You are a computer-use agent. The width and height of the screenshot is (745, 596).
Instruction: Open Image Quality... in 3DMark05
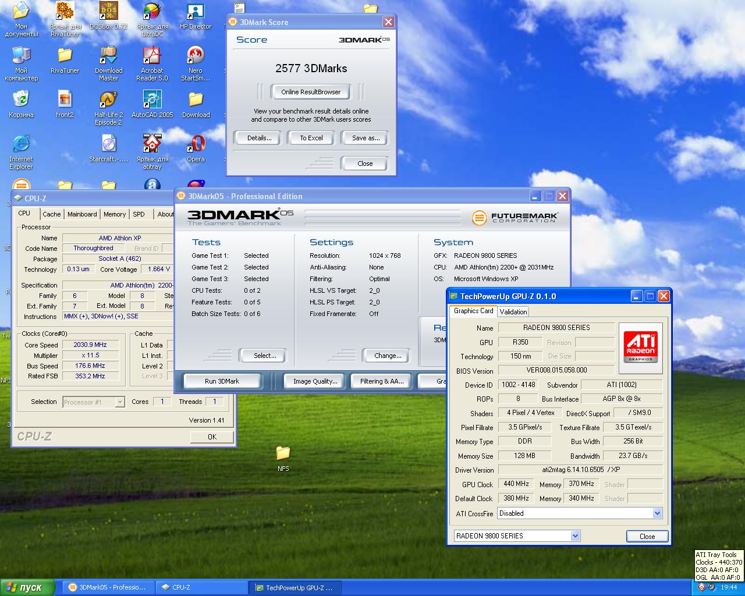point(315,381)
